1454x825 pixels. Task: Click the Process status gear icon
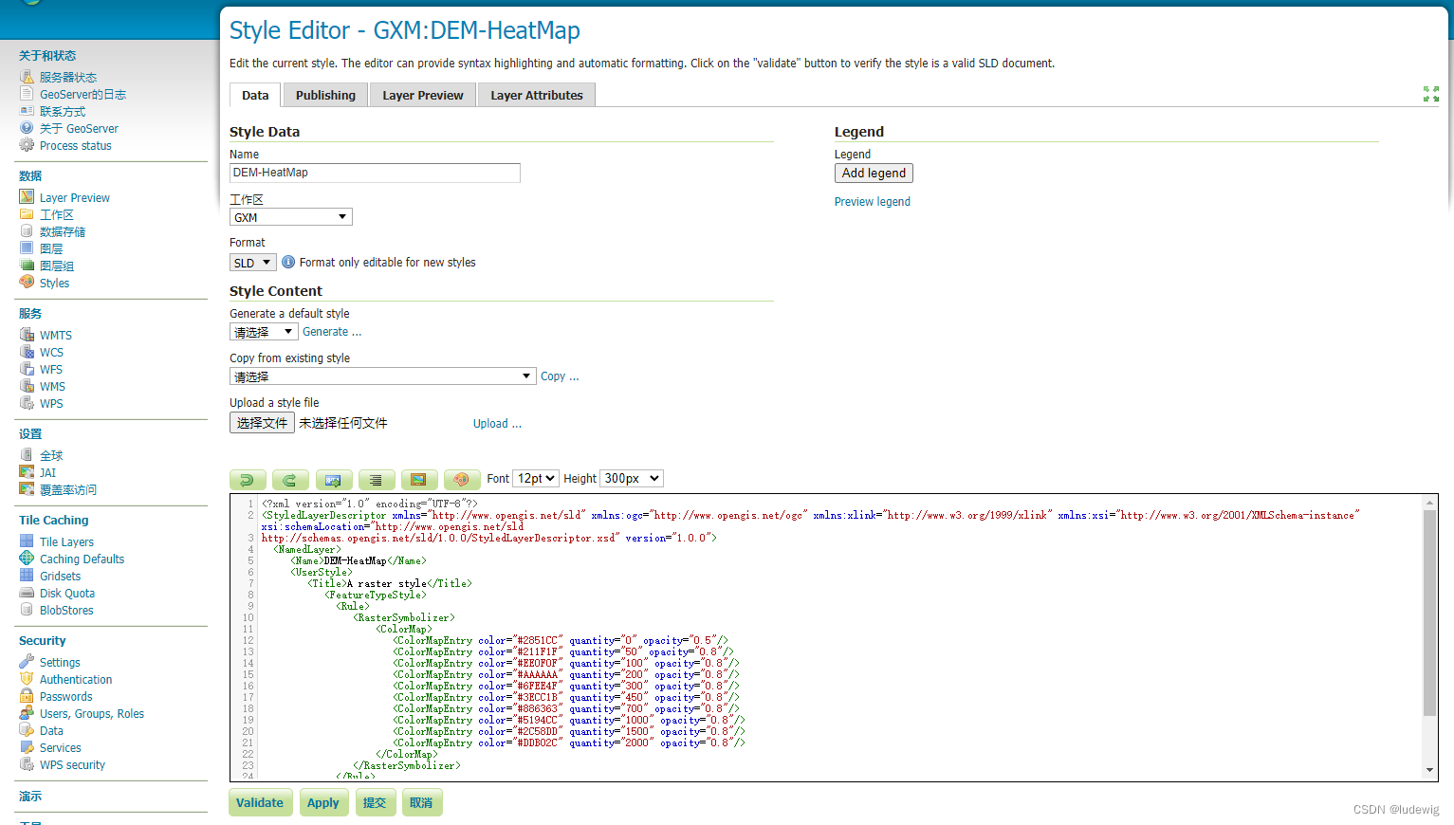(27, 145)
